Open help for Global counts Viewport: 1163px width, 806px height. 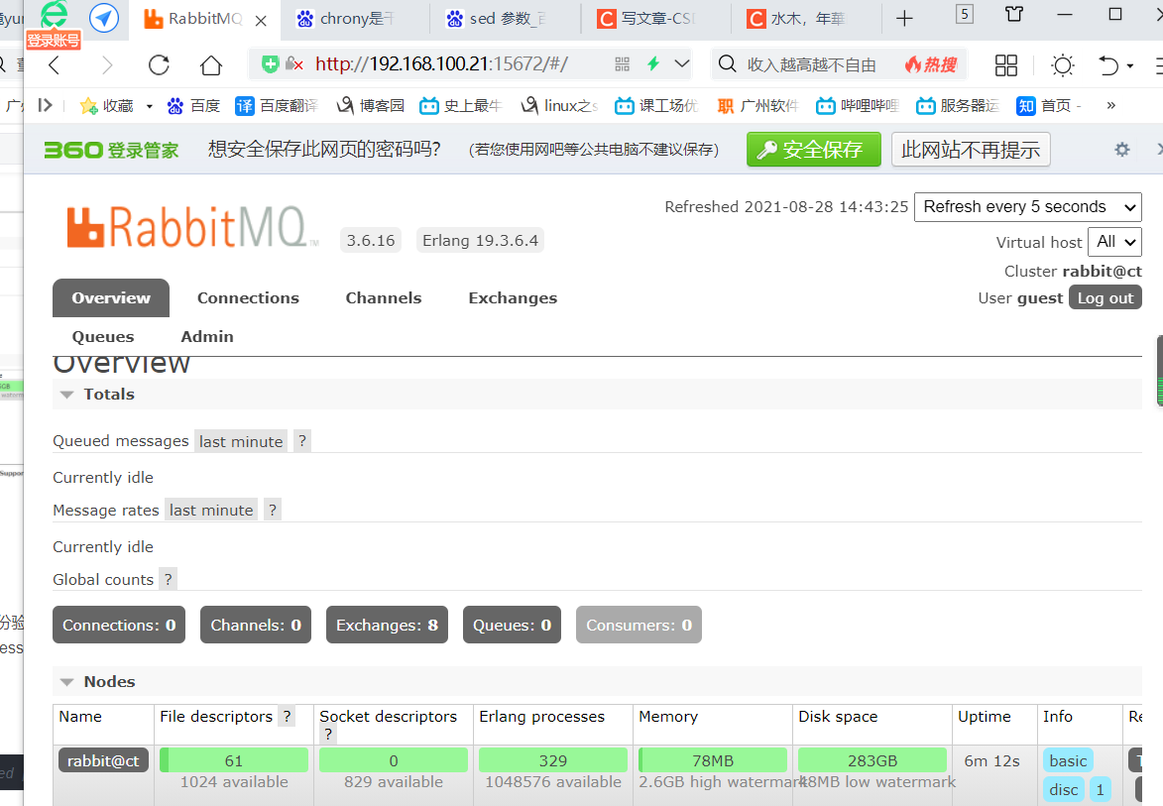(169, 579)
